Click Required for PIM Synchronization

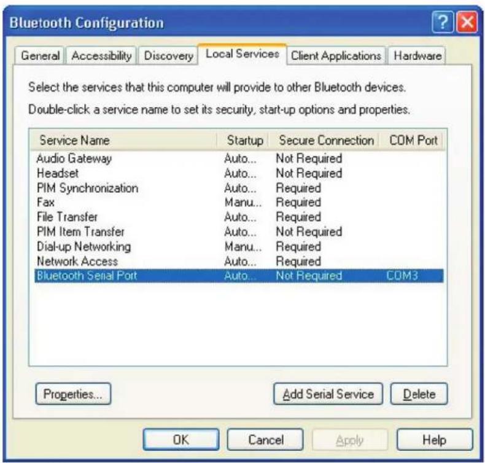click(298, 188)
